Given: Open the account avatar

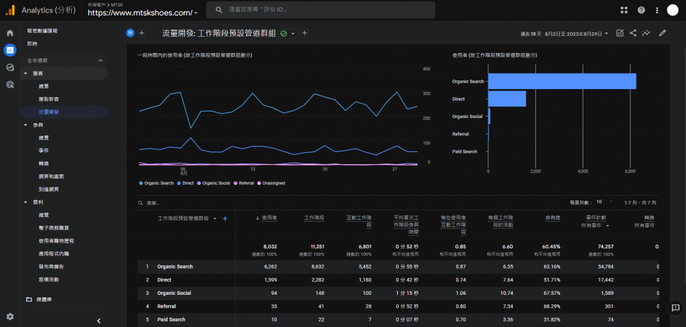Looking at the screenshot, I should 673,10.
